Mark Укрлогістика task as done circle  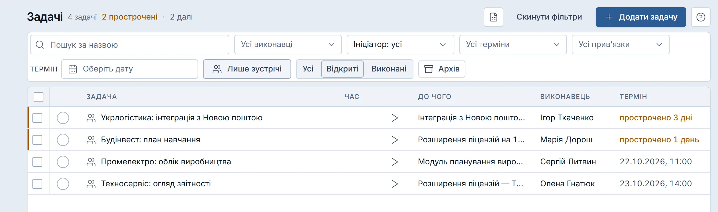(63, 118)
